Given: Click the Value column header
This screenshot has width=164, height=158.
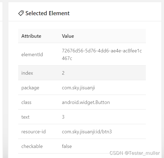Looking at the screenshot, I should 68,36.
